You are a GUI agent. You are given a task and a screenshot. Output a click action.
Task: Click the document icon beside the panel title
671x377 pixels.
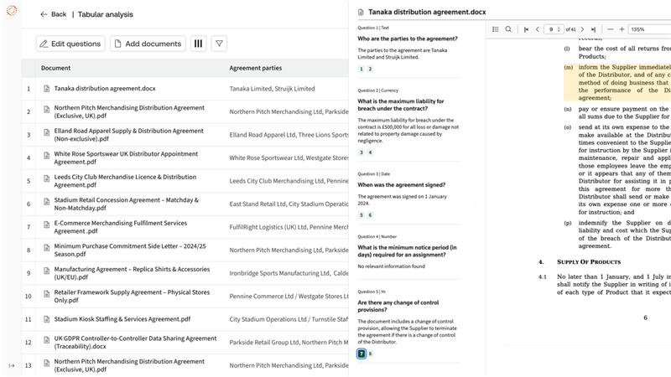(361, 13)
